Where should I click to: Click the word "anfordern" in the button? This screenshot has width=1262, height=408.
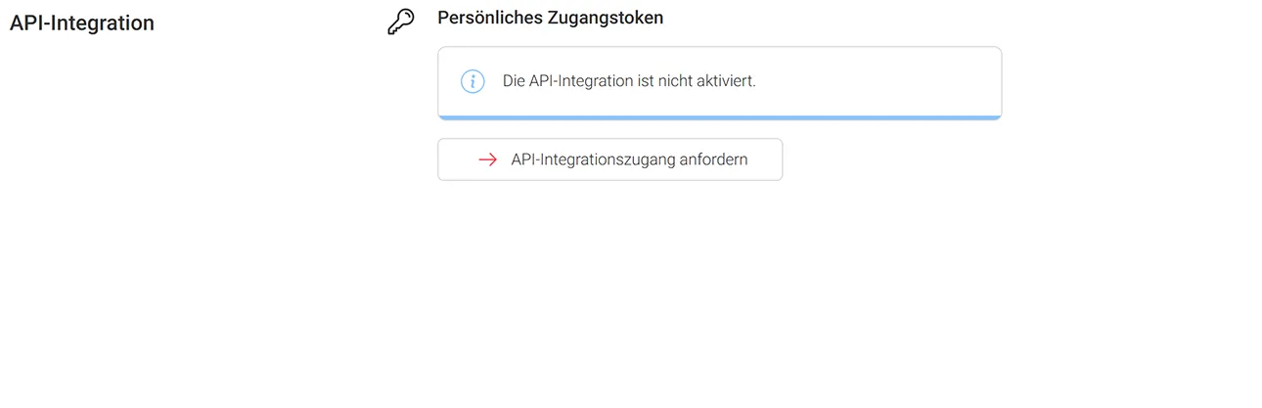(713, 159)
